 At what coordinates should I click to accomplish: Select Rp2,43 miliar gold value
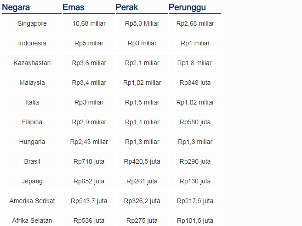tap(89, 142)
